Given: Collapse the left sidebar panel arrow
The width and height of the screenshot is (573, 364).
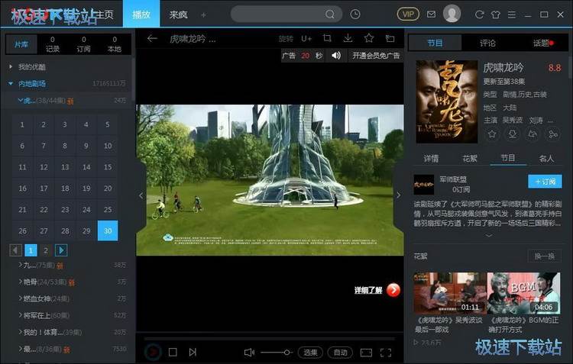Looking at the screenshot, I should click(141, 195).
